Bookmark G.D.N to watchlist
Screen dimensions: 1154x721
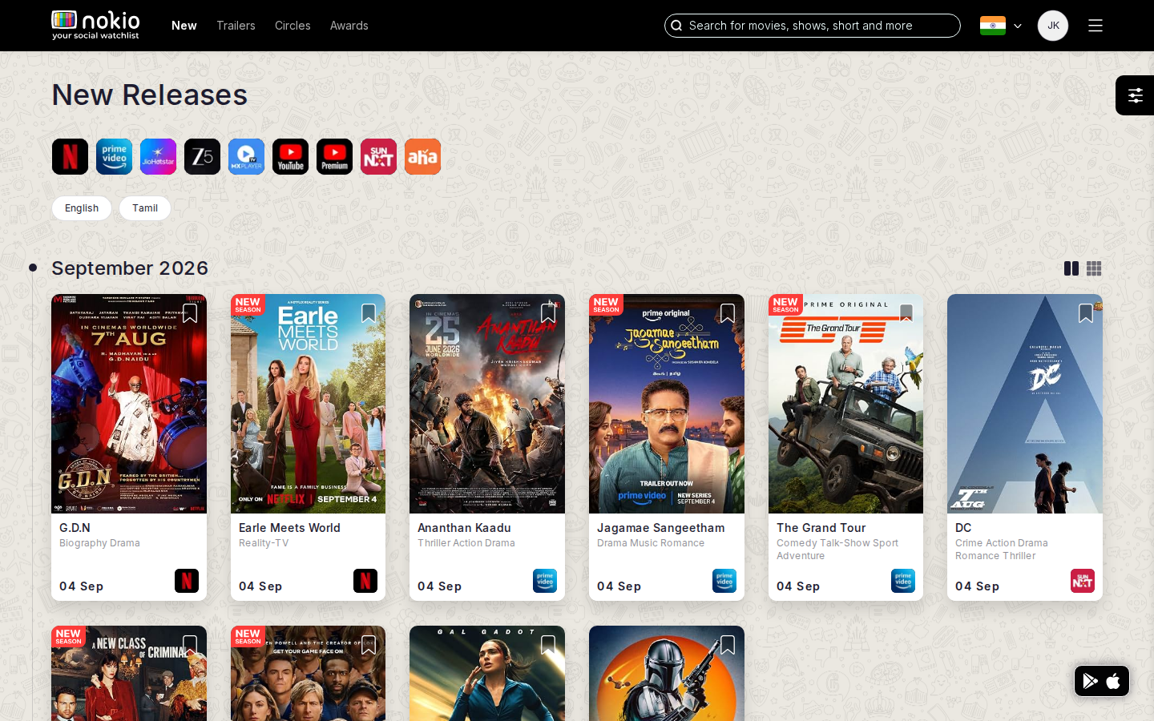point(190,313)
